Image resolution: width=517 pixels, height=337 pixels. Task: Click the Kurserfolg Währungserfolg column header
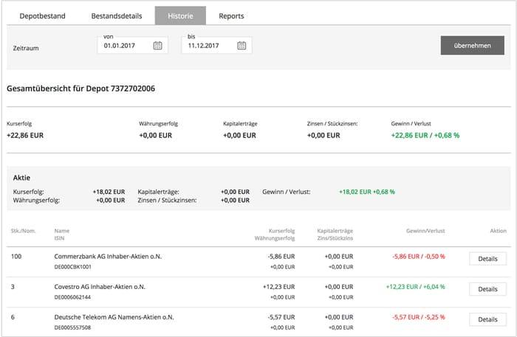(275, 234)
